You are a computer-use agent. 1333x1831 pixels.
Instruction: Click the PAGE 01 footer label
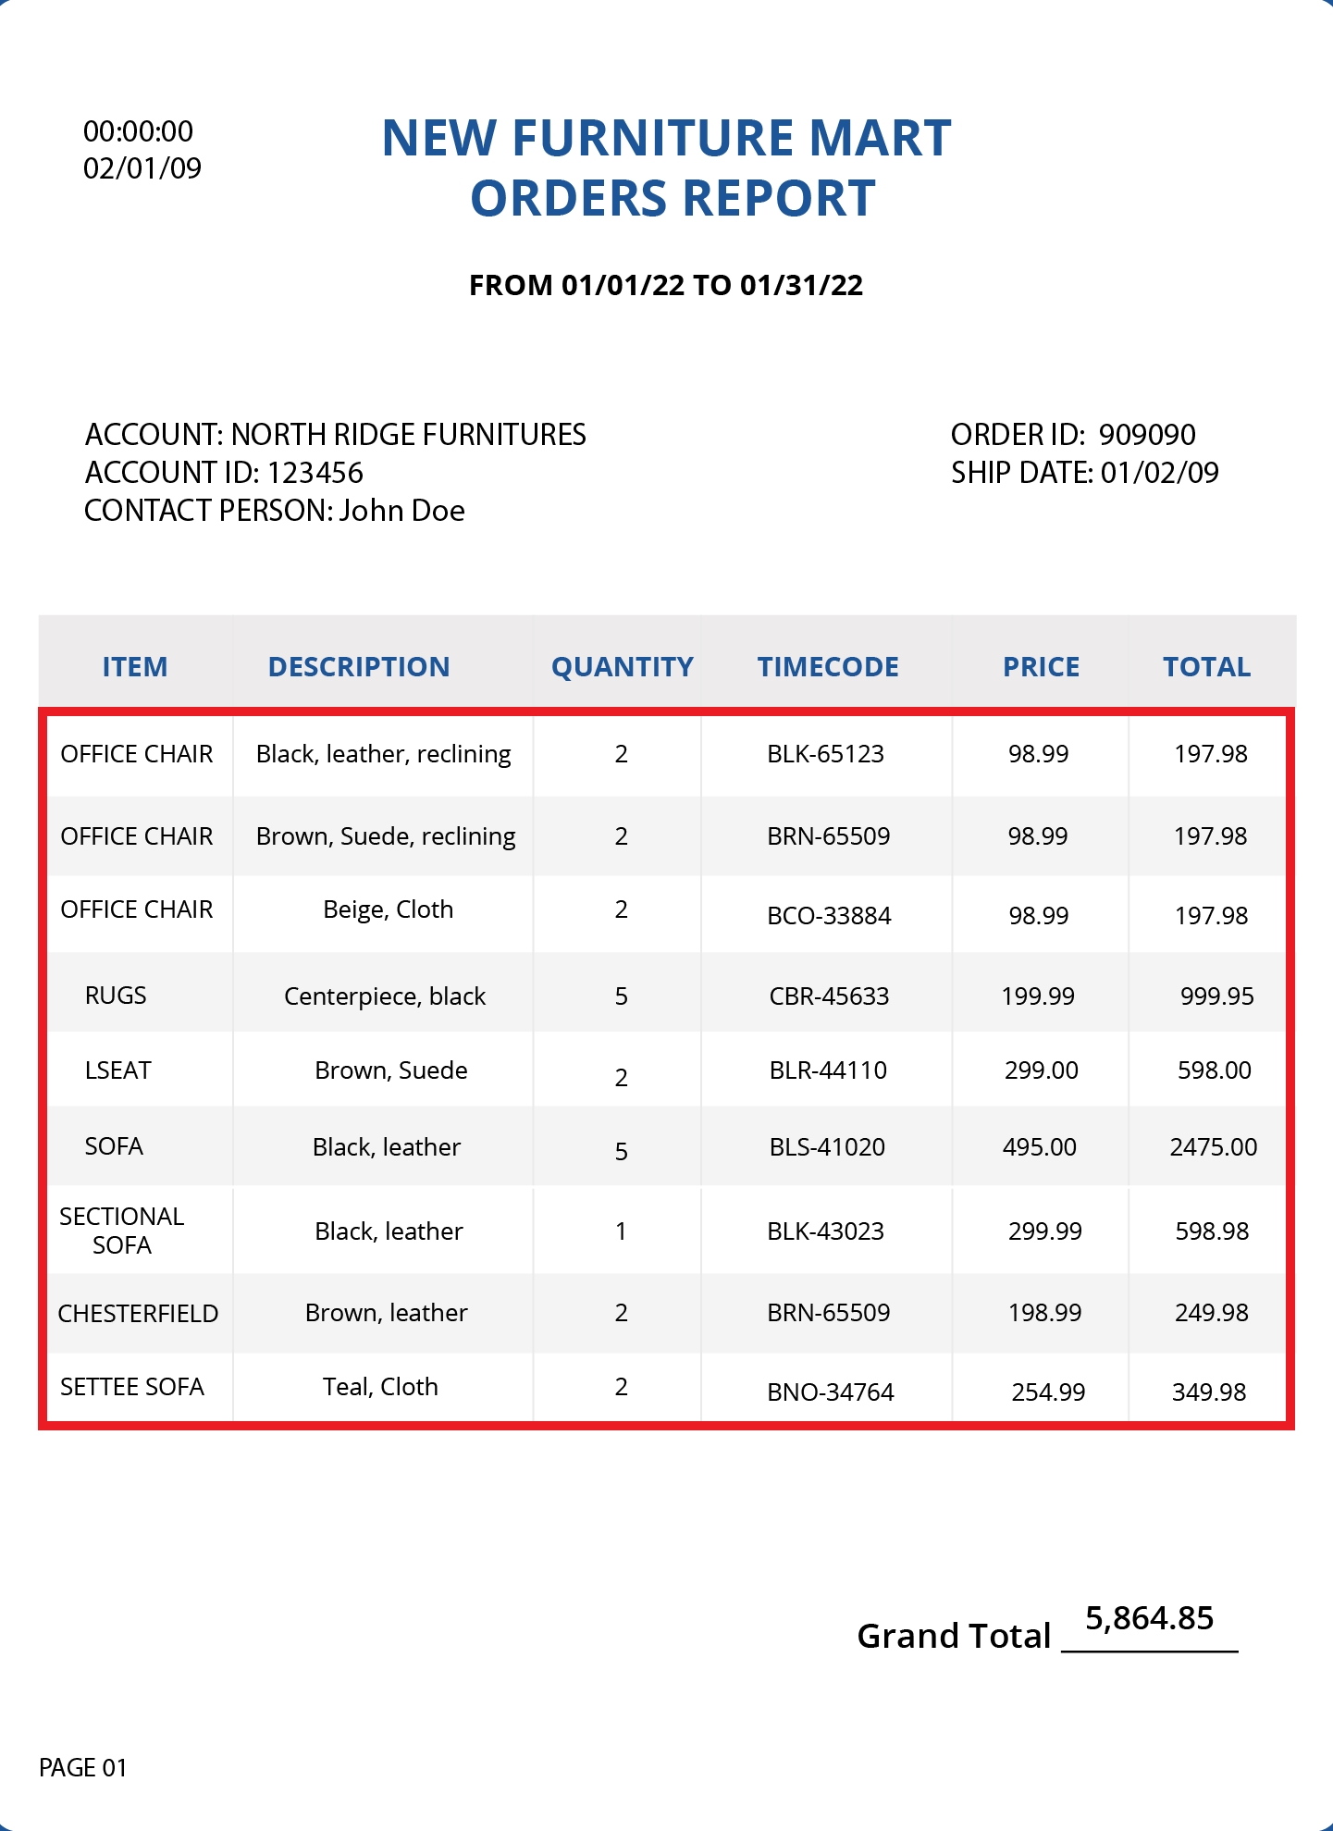point(83,1768)
